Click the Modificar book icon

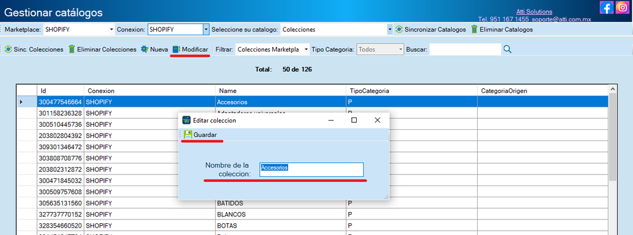(176, 49)
